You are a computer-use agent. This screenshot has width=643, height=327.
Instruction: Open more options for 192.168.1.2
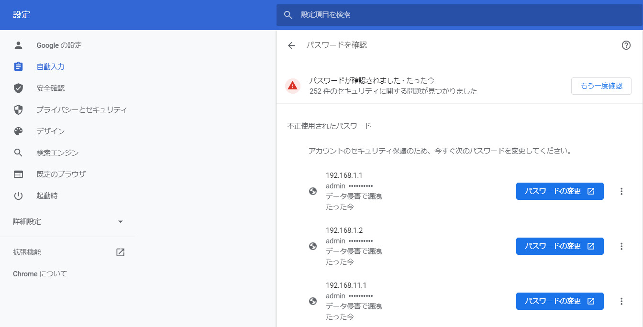pyautogui.click(x=621, y=246)
